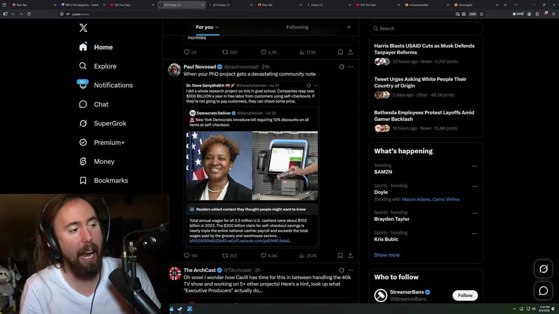This screenshot has height=314, width=559.
Task: View analytics of post with 173K views
Action: (x=307, y=52)
